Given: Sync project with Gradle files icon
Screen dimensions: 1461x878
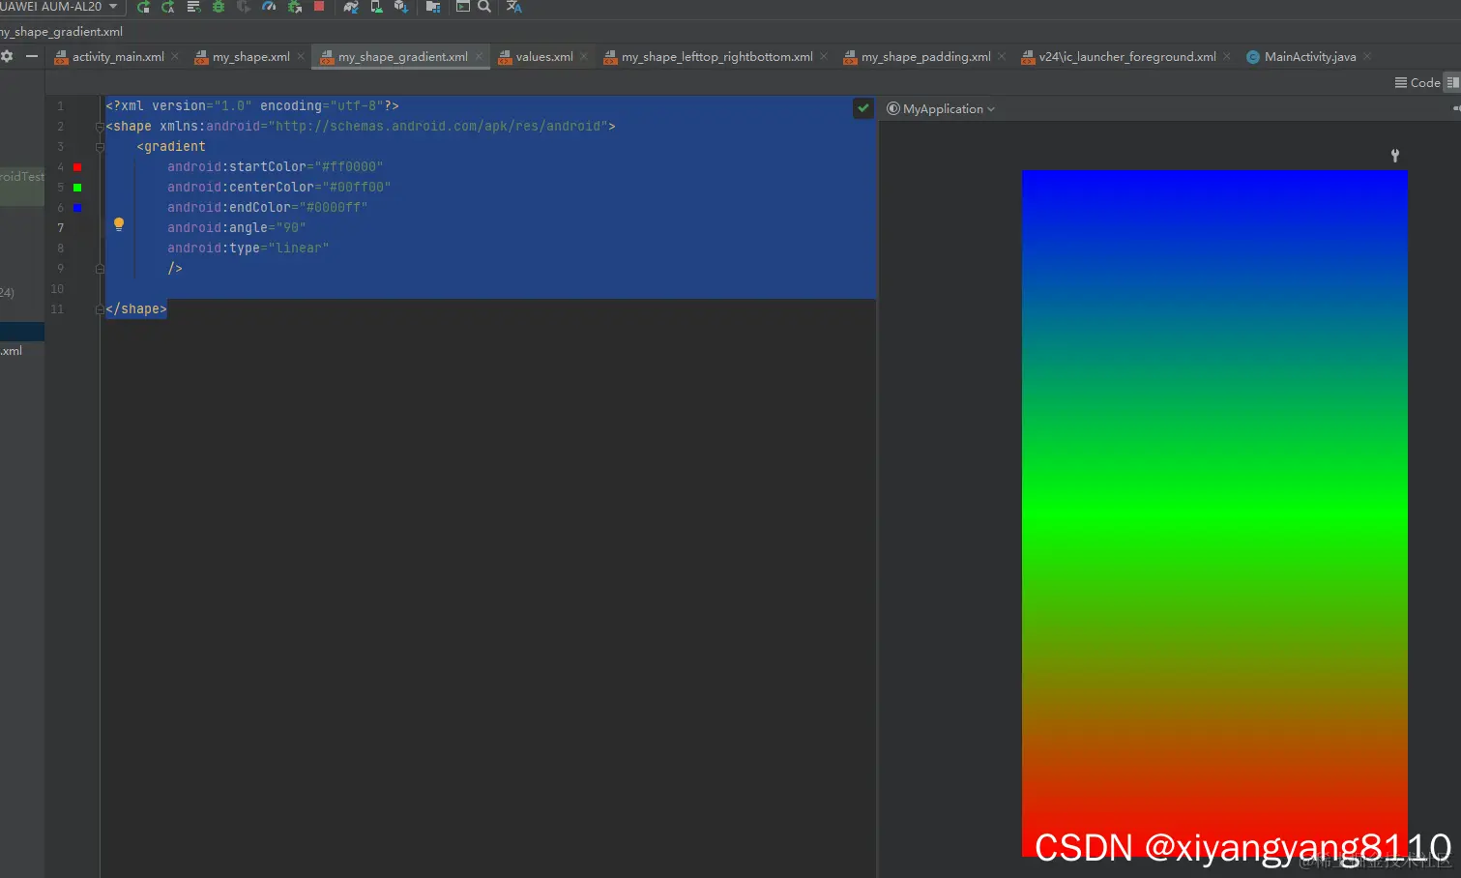Looking at the screenshot, I should tap(351, 7).
